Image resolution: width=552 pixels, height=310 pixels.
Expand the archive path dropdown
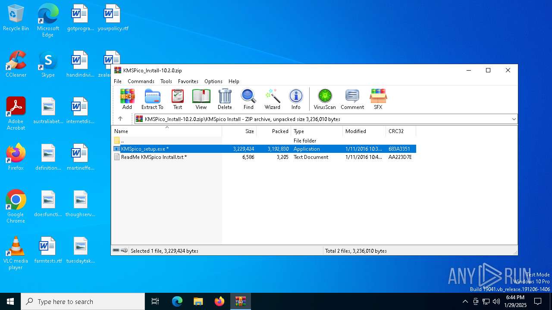(x=514, y=119)
